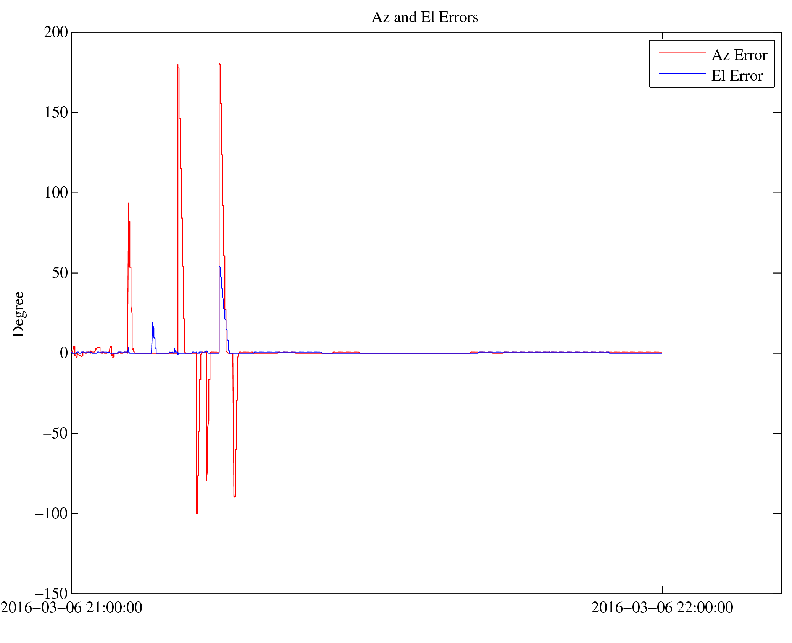Click the red Az Error legend line

click(682, 53)
